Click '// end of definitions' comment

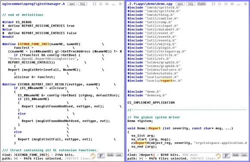(23, 15)
